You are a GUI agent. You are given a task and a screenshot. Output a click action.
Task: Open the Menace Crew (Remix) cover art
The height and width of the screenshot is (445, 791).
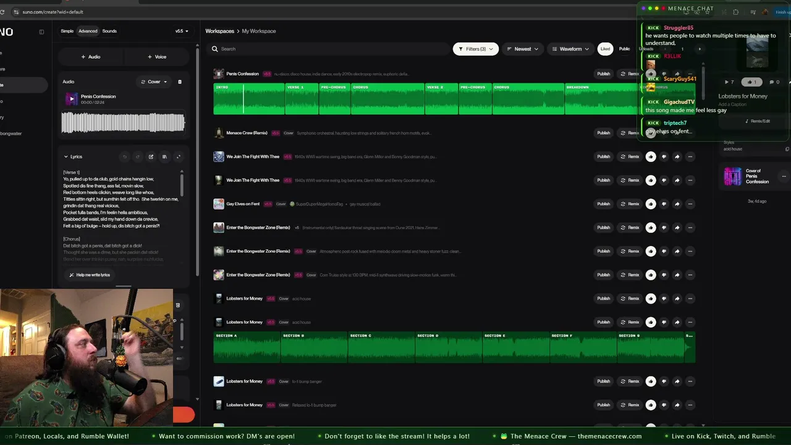pos(218,133)
